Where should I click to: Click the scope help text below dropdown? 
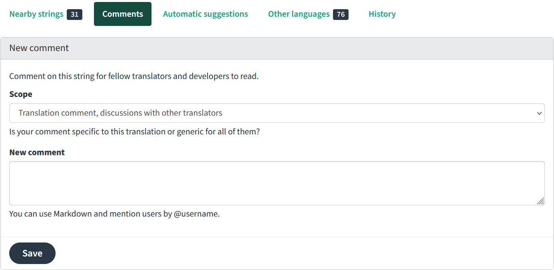(x=134, y=132)
